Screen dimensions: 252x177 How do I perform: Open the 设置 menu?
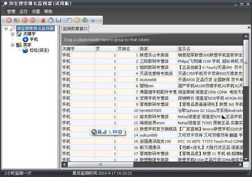36,11
